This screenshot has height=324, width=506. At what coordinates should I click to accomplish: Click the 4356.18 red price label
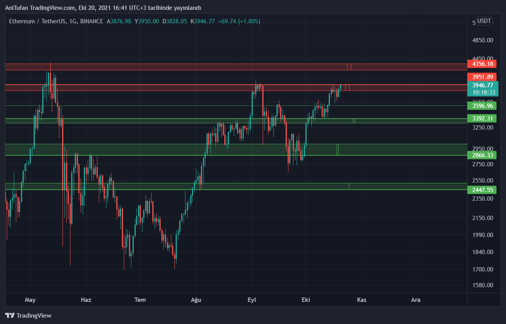(x=481, y=64)
